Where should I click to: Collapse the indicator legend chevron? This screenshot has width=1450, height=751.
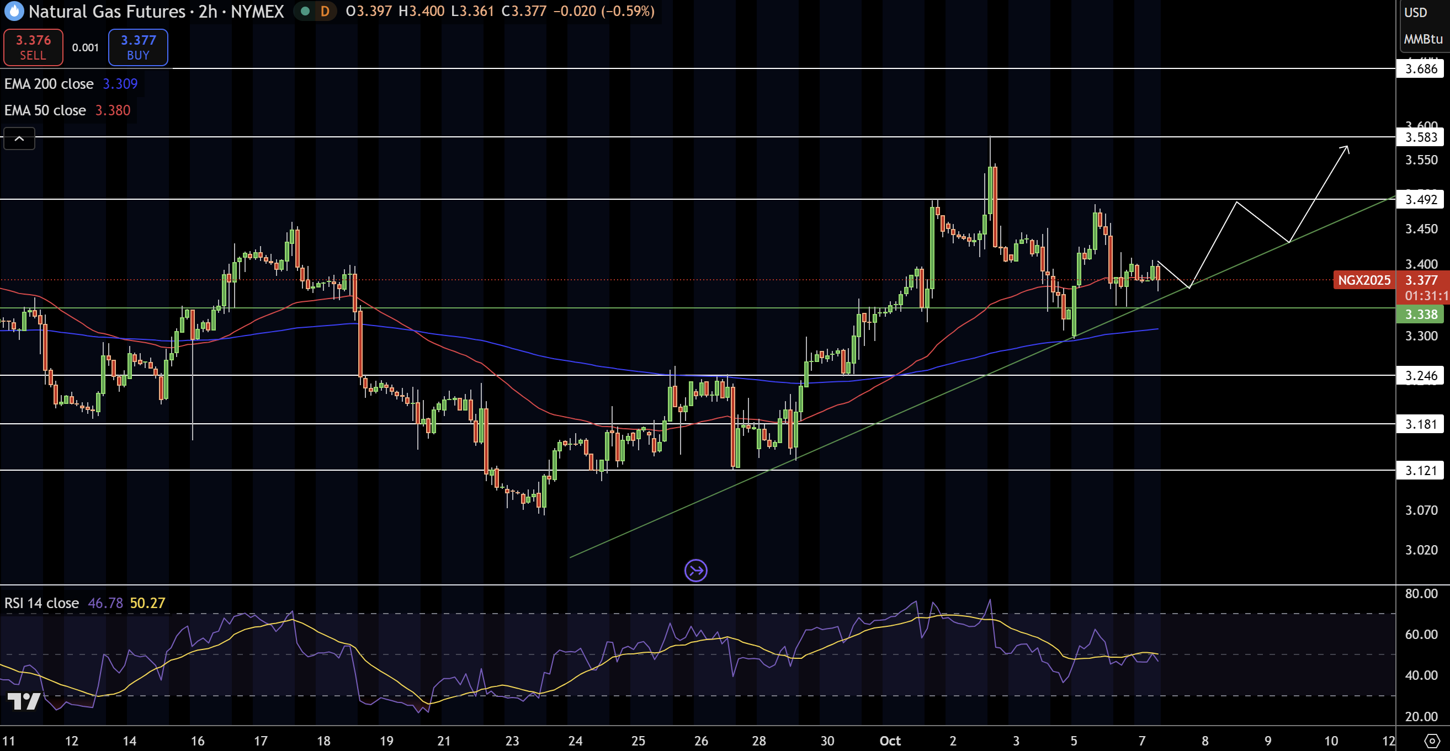pyautogui.click(x=19, y=139)
